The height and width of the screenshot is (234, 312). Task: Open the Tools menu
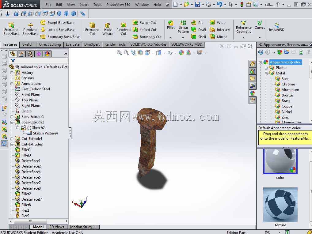click(x=97, y=4)
